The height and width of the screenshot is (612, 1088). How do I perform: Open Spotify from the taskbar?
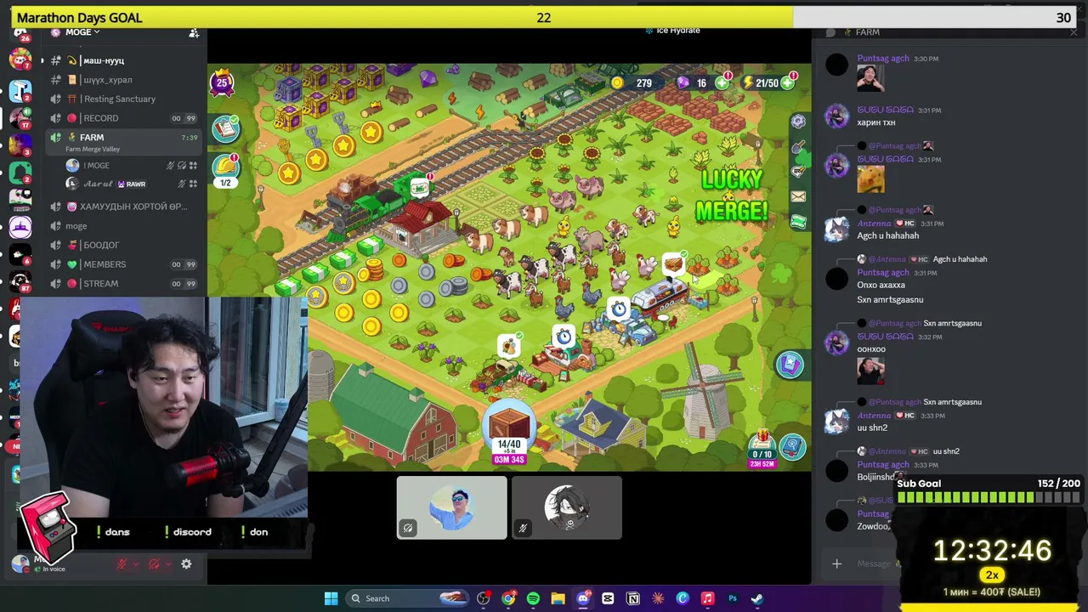533,598
